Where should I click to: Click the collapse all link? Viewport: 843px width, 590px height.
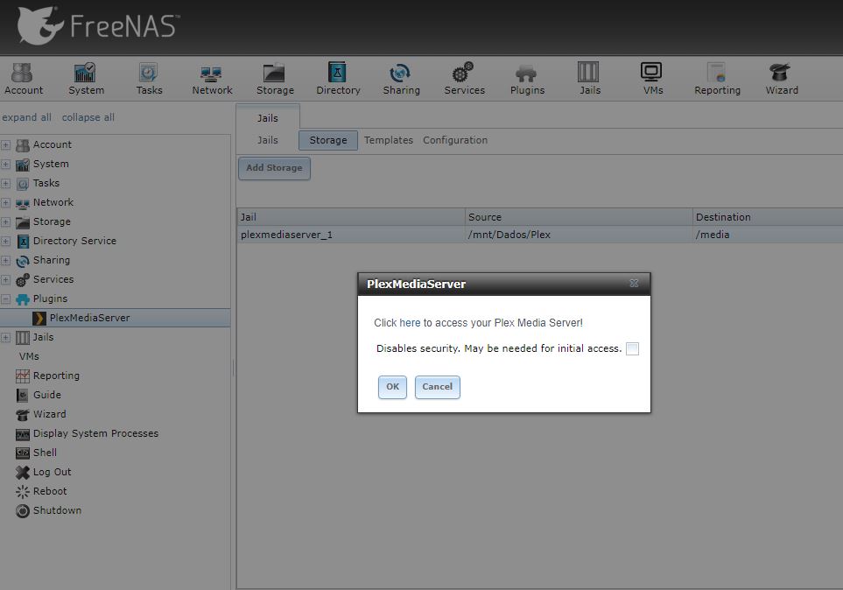pos(88,117)
